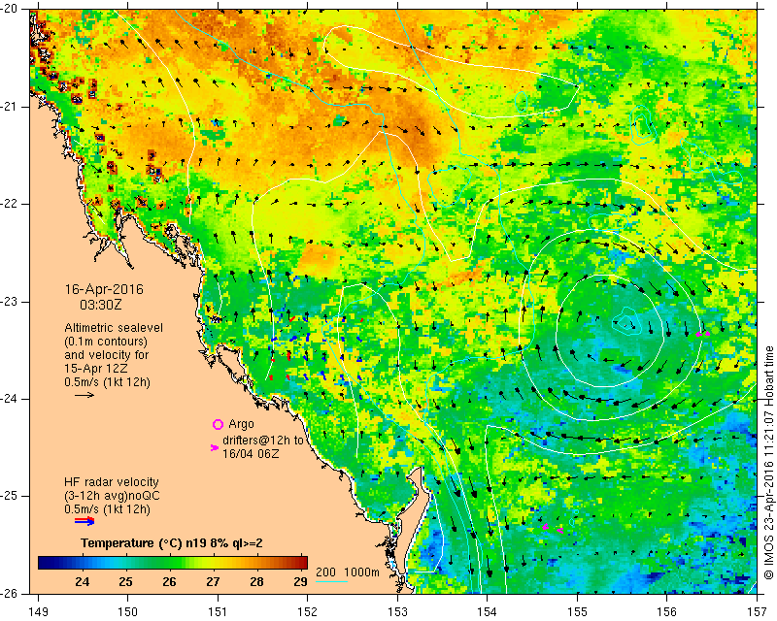Click the magenta Argo circle legend symbol
The height and width of the screenshot is (621, 777).
218,424
